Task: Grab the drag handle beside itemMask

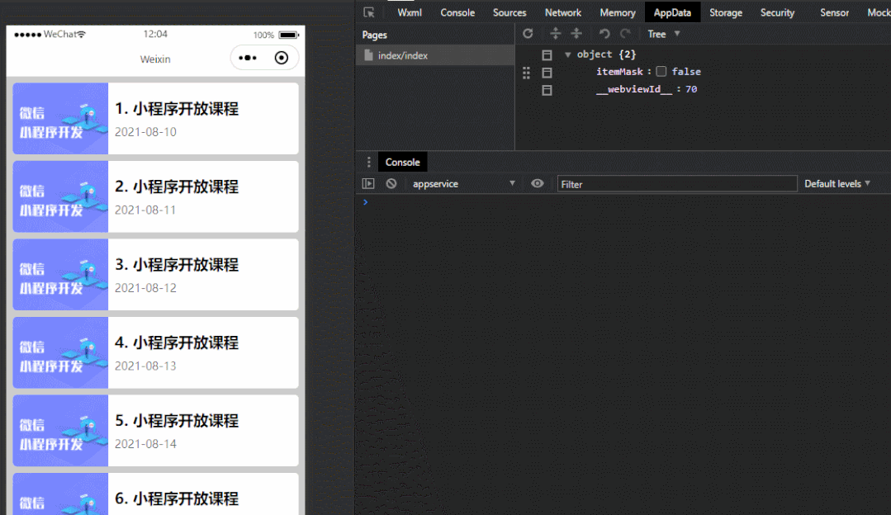Action: [x=526, y=72]
